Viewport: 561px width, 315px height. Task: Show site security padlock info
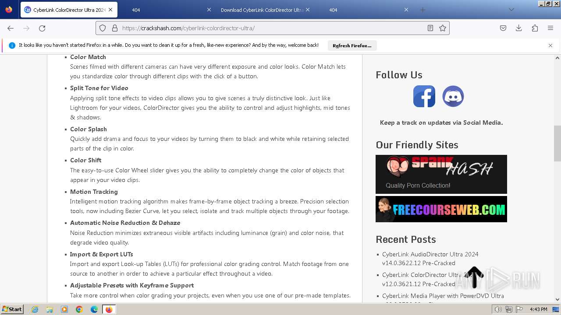click(x=115, y=28)
